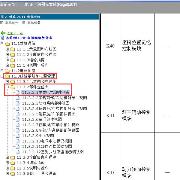Open 11.3.2.6车门部件视图

42,119
